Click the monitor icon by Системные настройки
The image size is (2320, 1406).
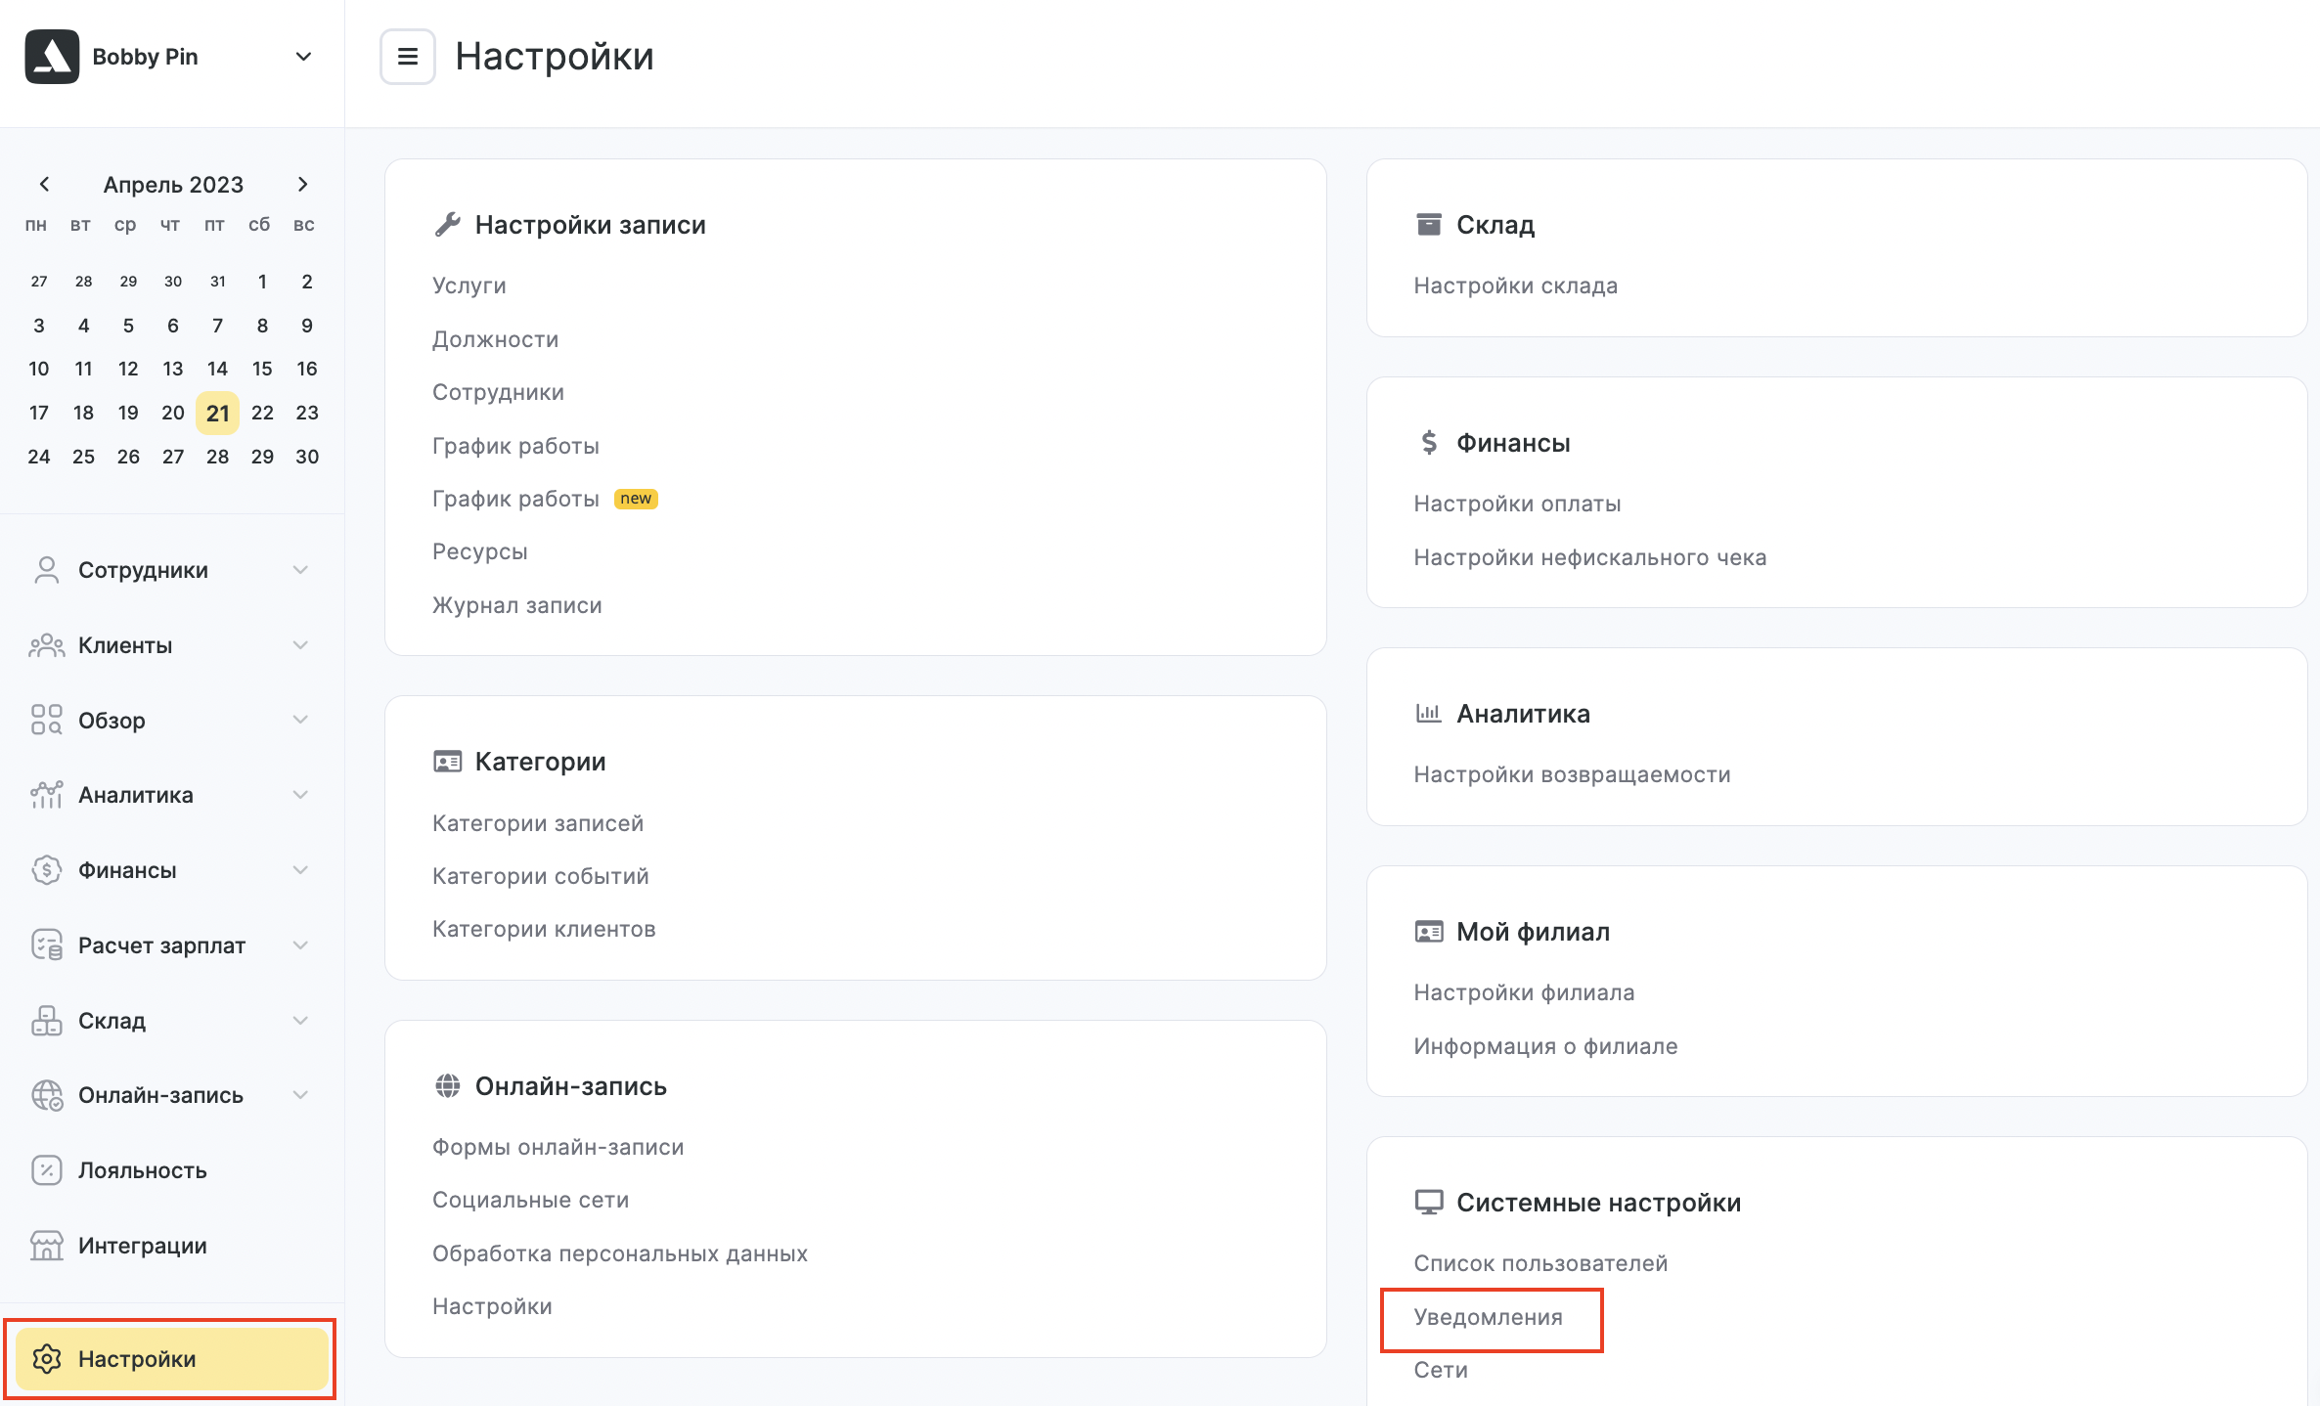pyautogui.click(x=1429, y=1203)
